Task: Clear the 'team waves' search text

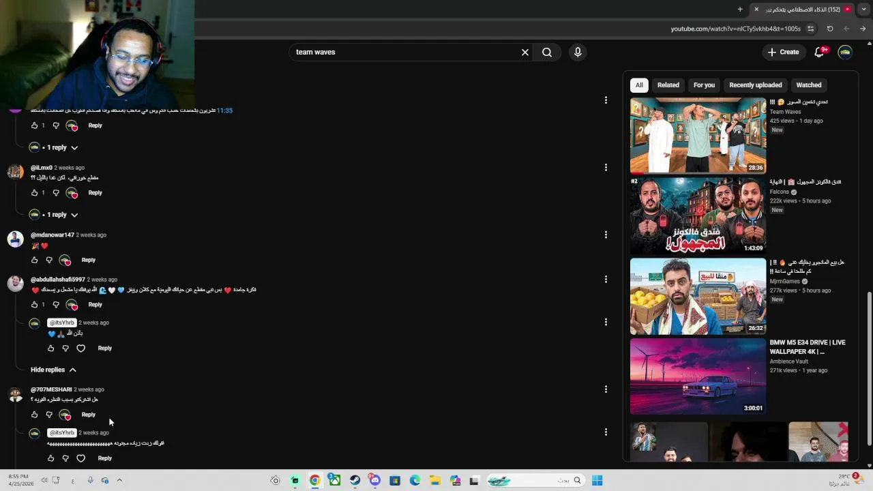Action: pos(525,52)
